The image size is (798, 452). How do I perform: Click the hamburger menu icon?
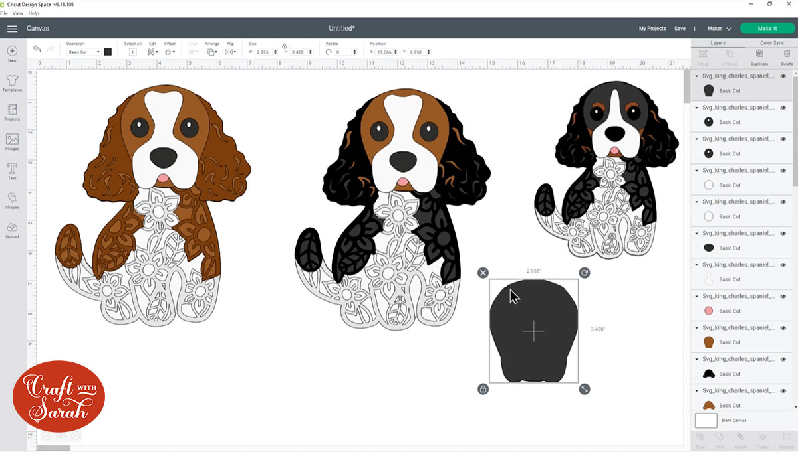[12, 29]
